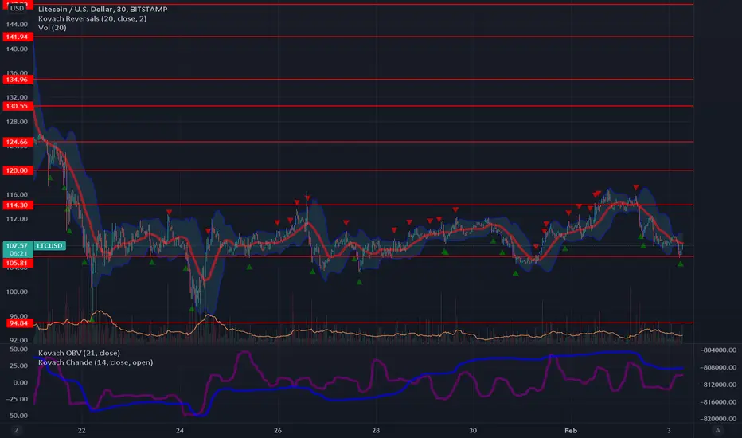This screenshot has width=742, height=438.
Task: Click the -812000.00 OBV scale value
Action: [x=718, y=385]
